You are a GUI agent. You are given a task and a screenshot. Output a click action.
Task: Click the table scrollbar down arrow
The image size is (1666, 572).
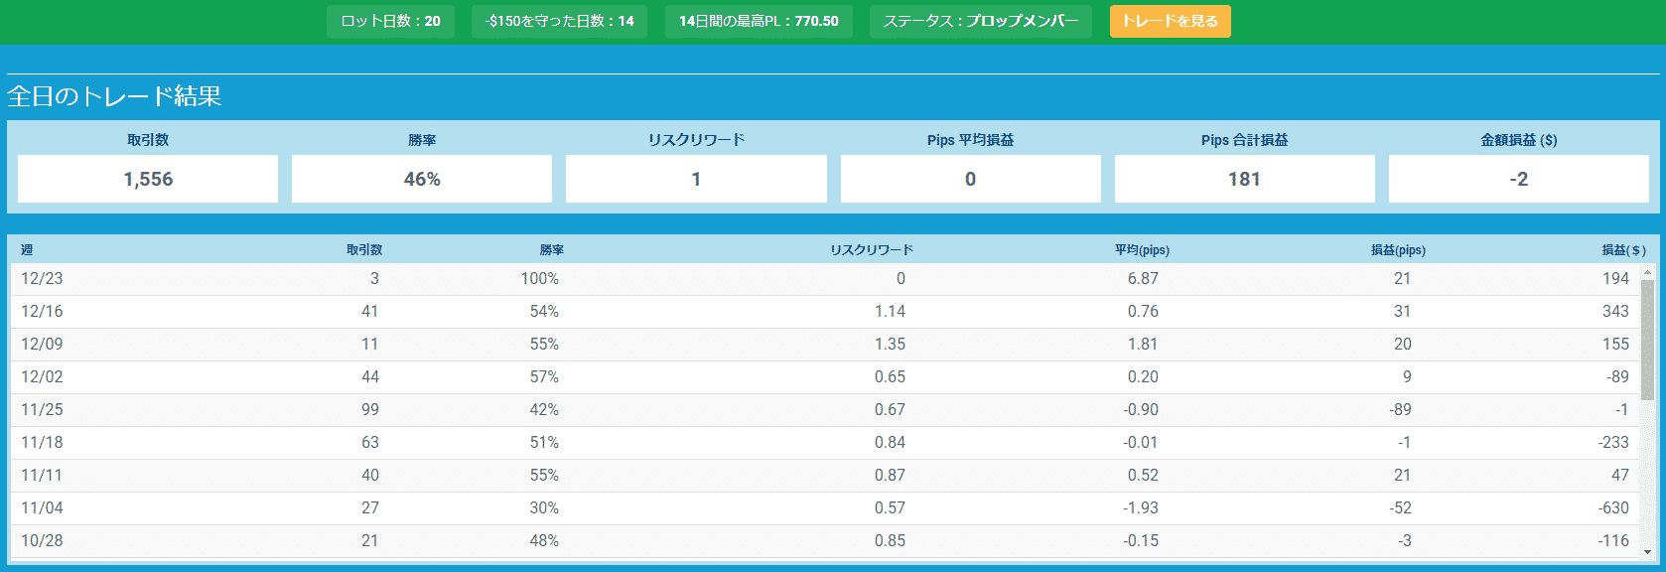pos(1647,552)
